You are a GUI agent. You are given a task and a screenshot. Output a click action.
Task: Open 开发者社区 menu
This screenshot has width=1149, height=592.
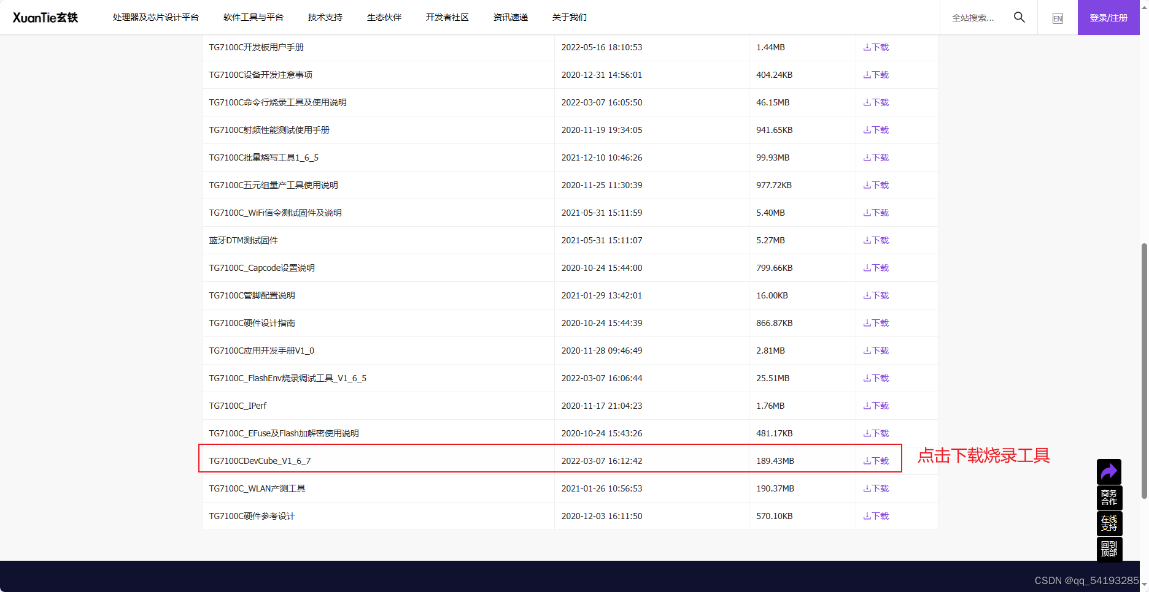click(447, 17)
